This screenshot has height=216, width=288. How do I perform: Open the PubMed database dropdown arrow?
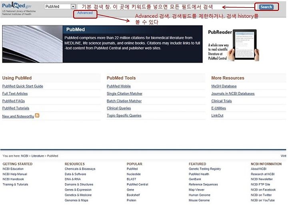point(73,7)
